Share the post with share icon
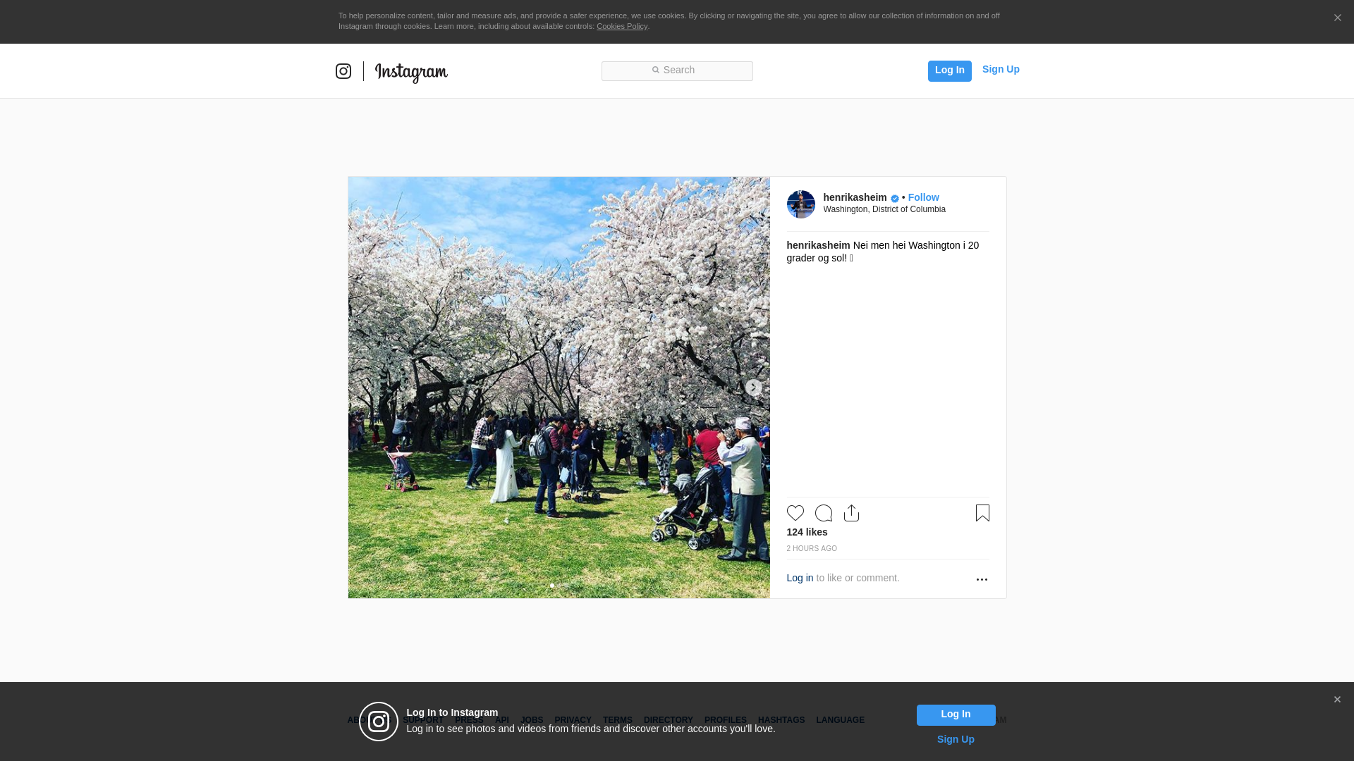 tap(851, 513)
